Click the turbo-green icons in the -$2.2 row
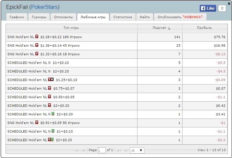Viewport: 232px width, 158px height. pyautogui.click(x=51, y=139)
